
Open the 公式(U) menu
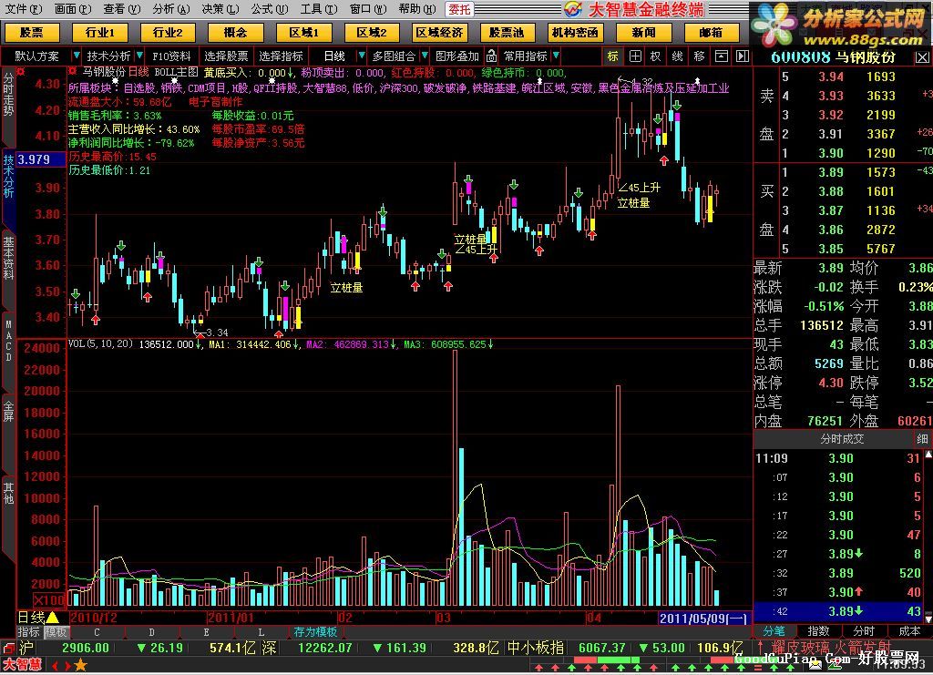pyautogui.click(x=269, y=9)
